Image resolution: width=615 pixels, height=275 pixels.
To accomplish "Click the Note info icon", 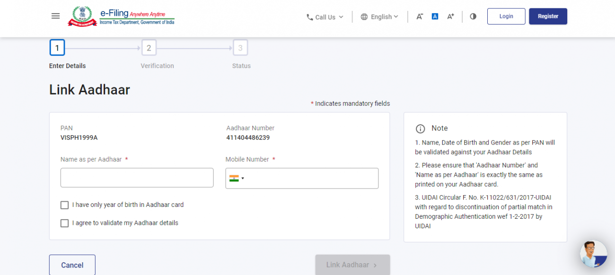I will tap(420, 129).
